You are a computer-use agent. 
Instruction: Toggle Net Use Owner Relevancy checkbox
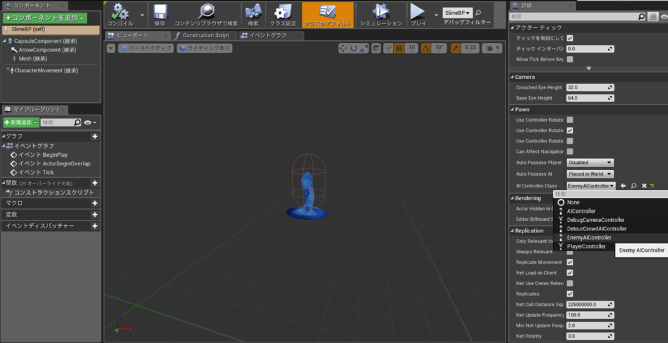click(x=569, y=283)
